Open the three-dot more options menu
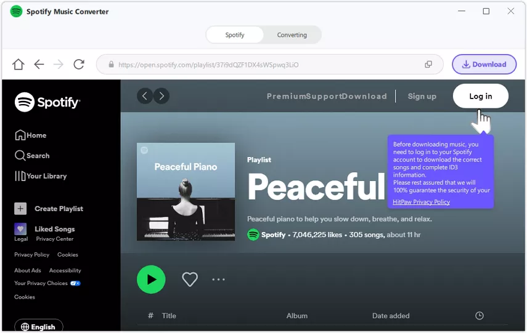The height and width of the screenshot is (333, 527). (219, 279)
